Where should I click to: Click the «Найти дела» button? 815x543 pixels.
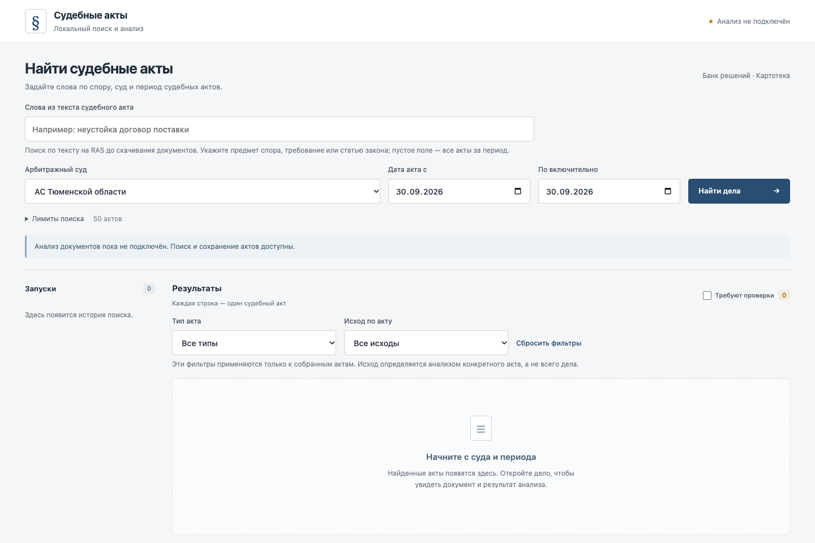click(x=739, y=191)
